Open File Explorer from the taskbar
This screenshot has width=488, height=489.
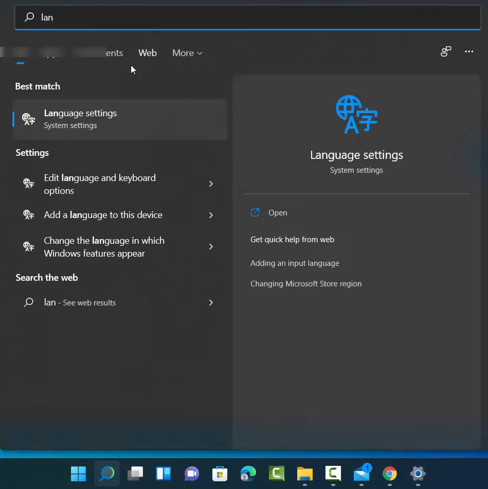(x=305, y=473)
